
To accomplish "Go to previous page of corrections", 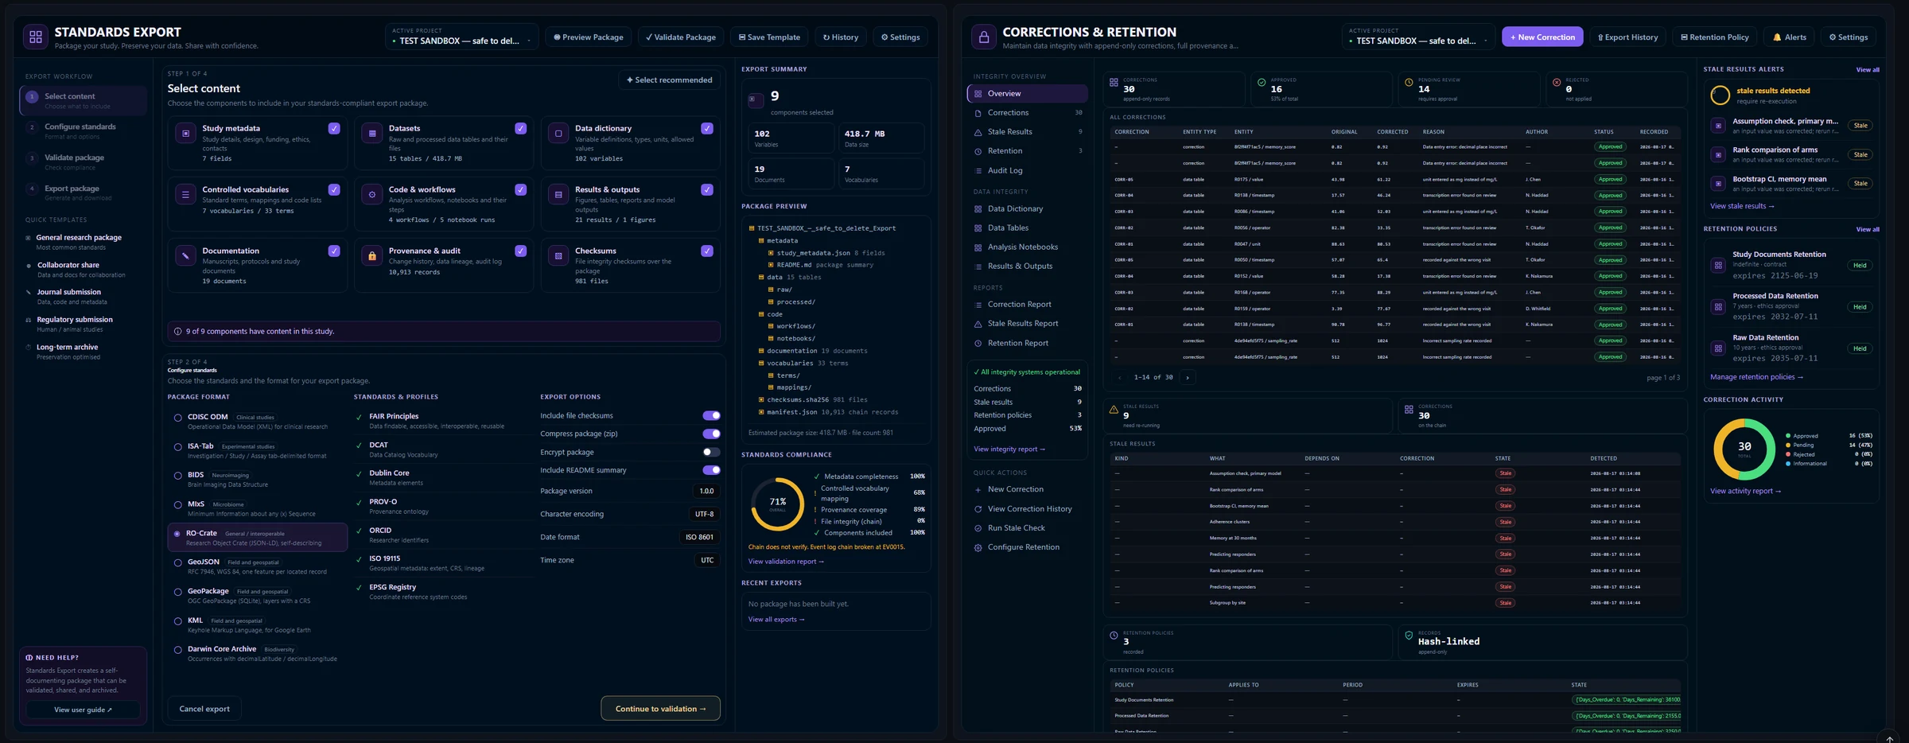I will (1120, 377).
